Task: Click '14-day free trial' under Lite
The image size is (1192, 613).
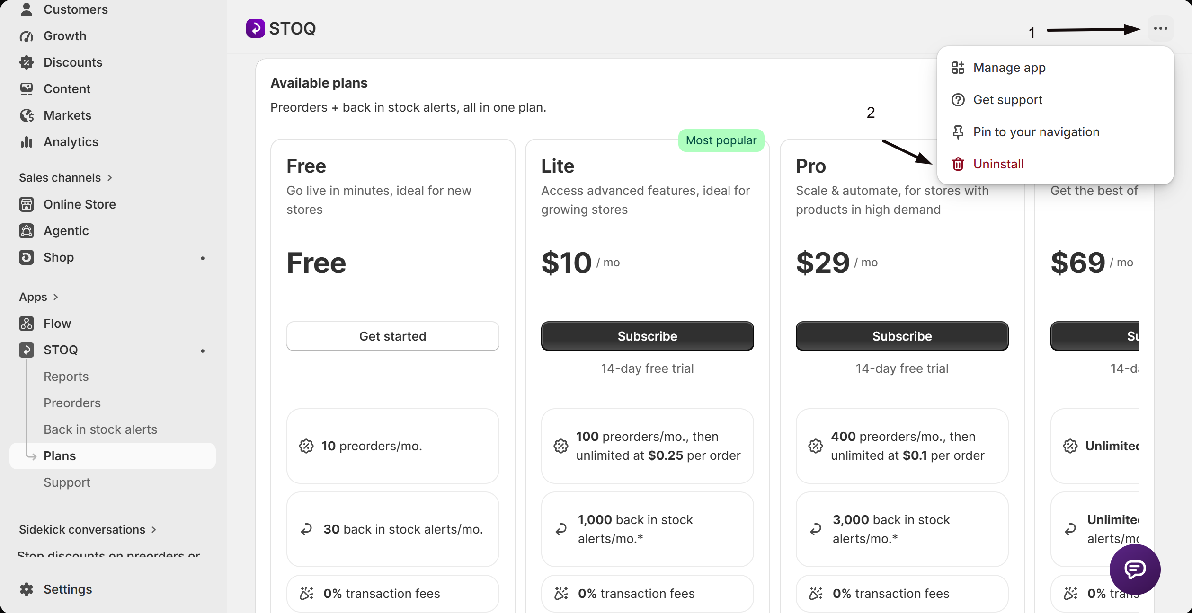Action: tap(648, 368)
